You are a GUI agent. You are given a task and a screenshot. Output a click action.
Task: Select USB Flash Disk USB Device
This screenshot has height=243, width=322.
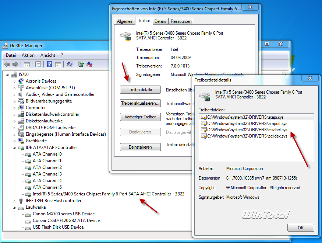click(x=58, y=227)
